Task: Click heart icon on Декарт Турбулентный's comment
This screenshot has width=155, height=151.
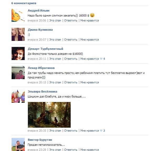Action: 101,59
